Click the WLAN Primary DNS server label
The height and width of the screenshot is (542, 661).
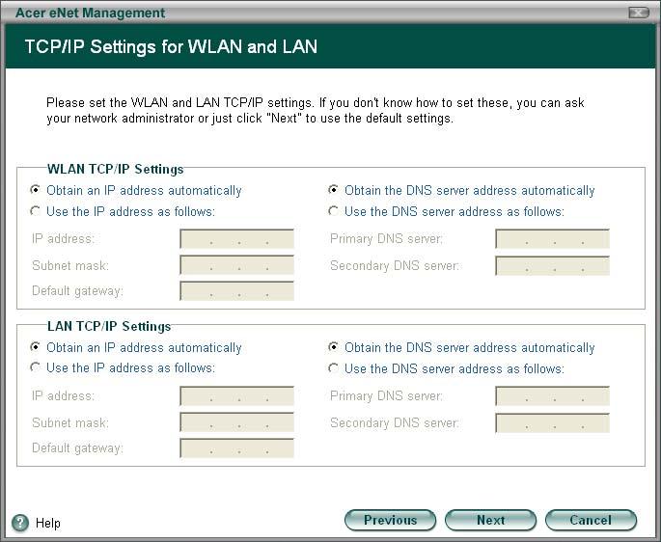pos(386,239)
